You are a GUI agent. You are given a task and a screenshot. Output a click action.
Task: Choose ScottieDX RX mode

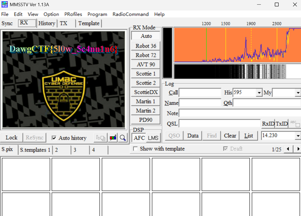[146, 92]
